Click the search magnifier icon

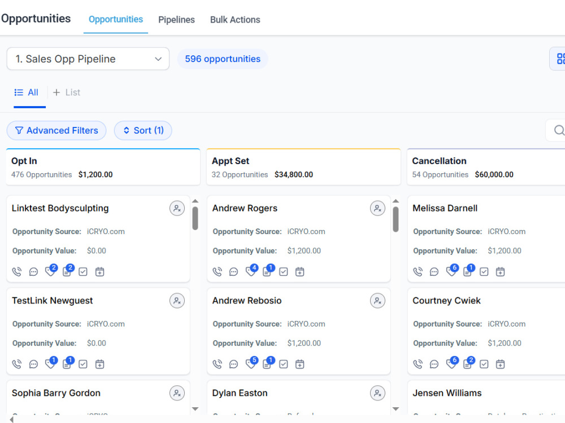559,130
